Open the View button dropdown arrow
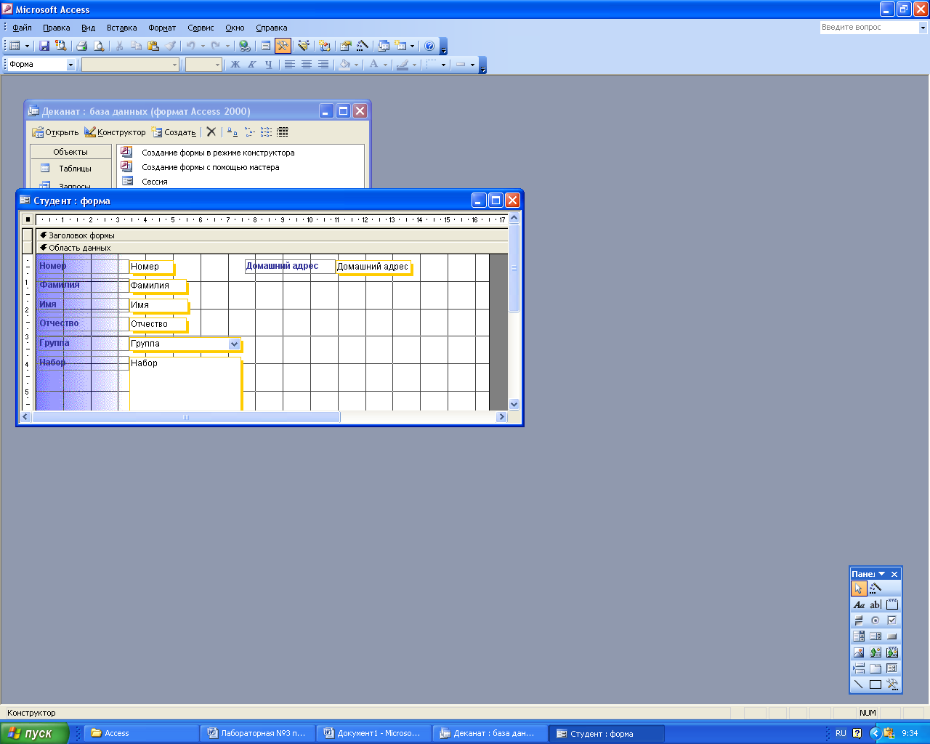Image resolution: width=930 pixels, height=744 pixels. [x=27, y=46]
